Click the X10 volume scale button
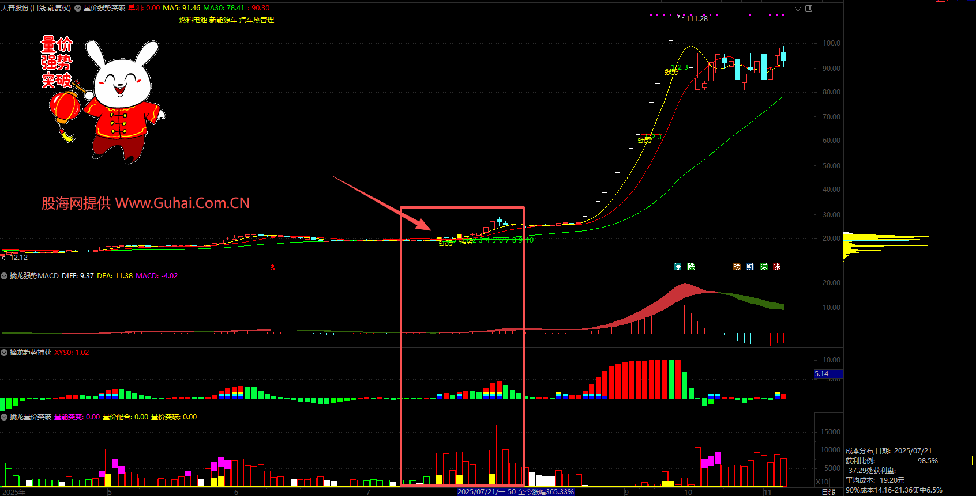The image size is (976, 496). [822, 482]
